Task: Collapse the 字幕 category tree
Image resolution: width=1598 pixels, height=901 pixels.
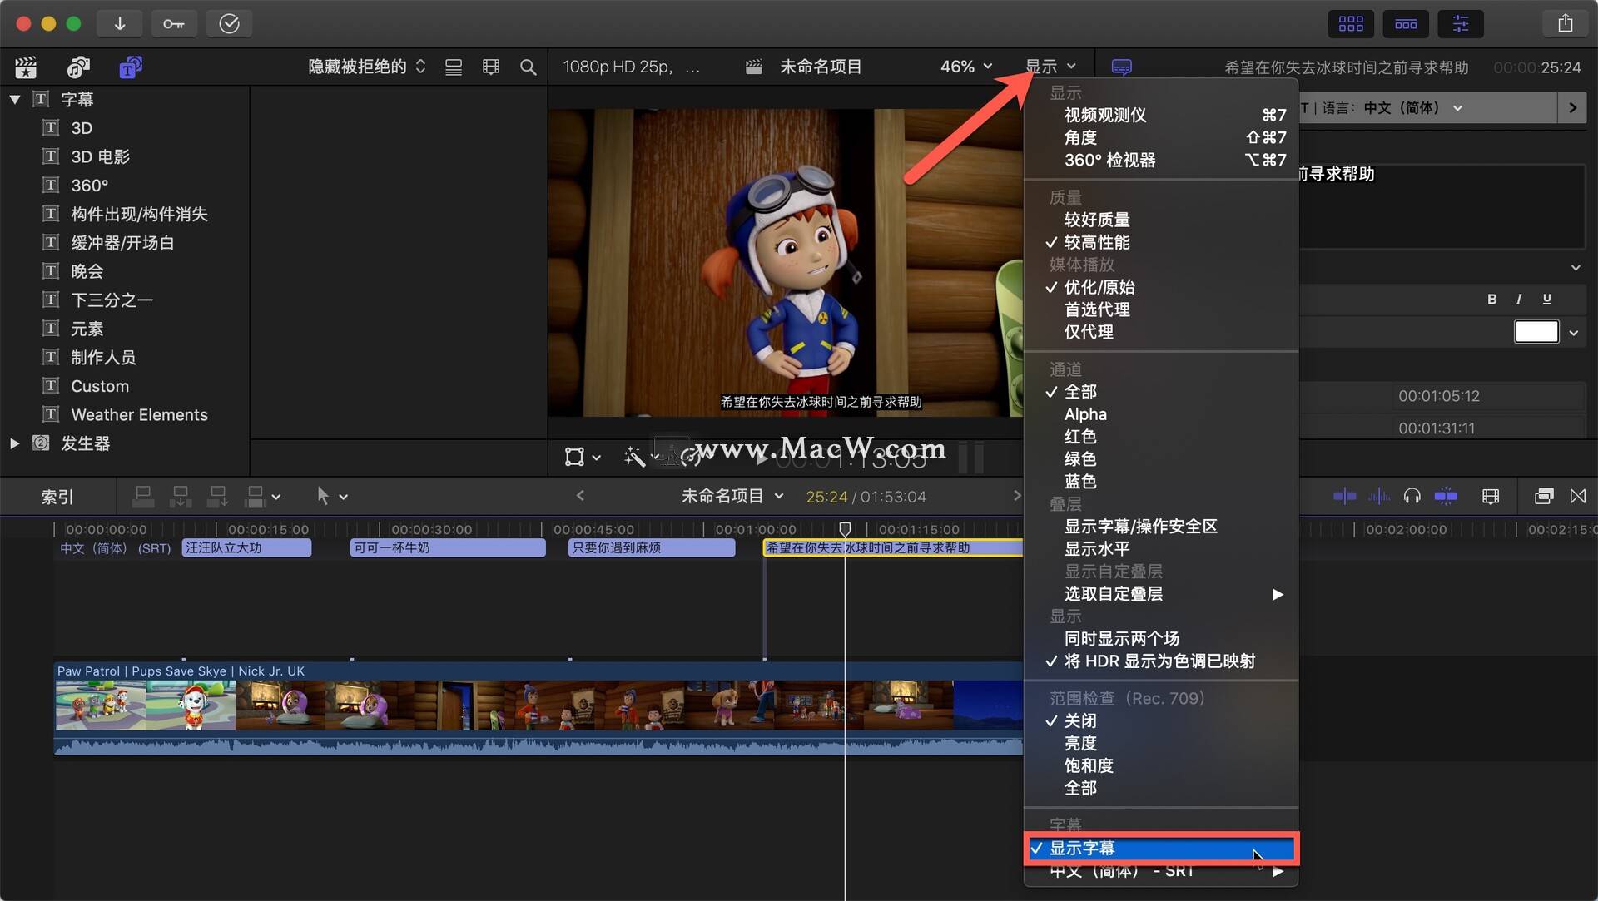Action: click(15, 99)
